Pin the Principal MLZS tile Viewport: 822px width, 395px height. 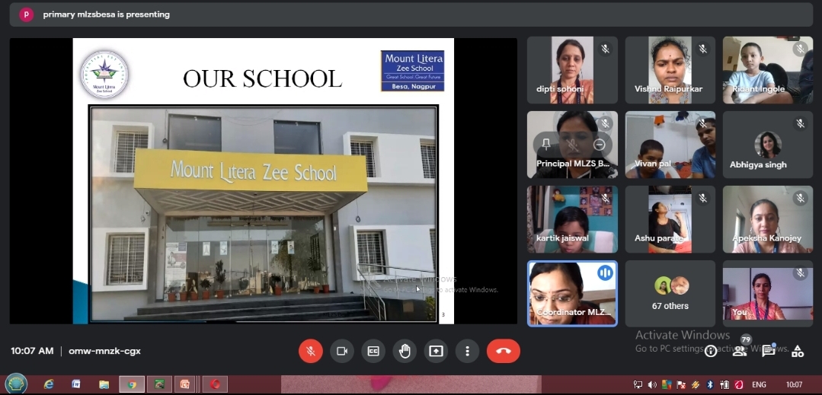546,145
